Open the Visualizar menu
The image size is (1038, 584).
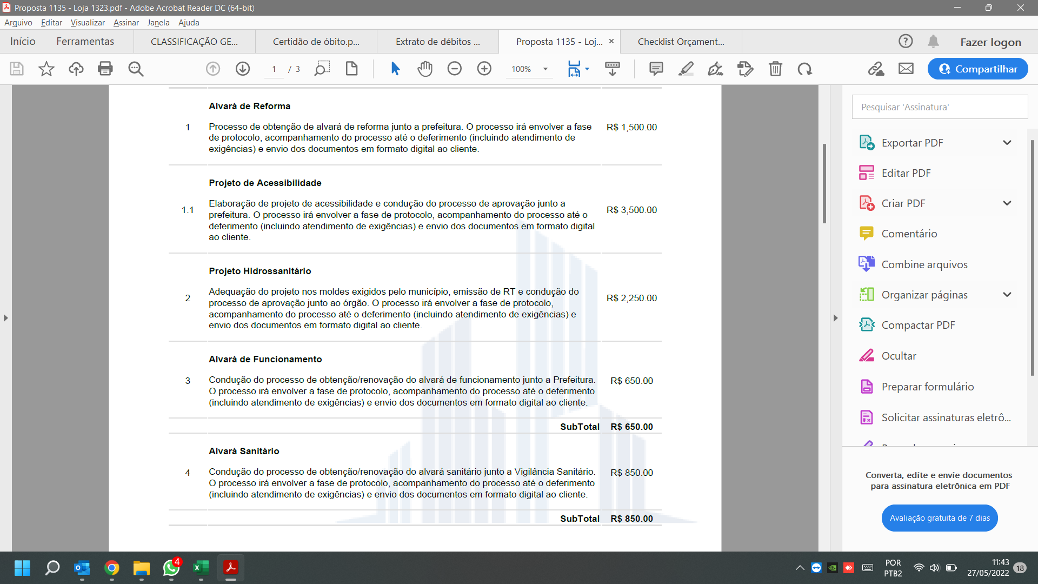88,23
